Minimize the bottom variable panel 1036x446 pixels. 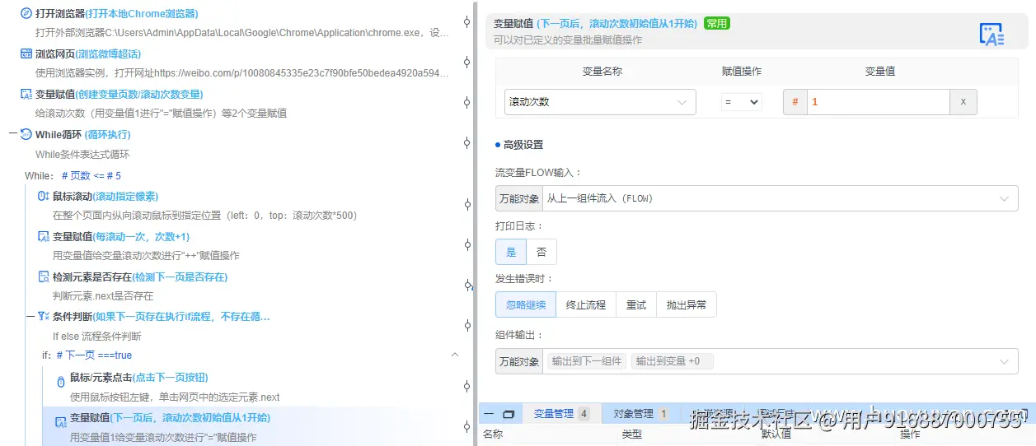489,414
